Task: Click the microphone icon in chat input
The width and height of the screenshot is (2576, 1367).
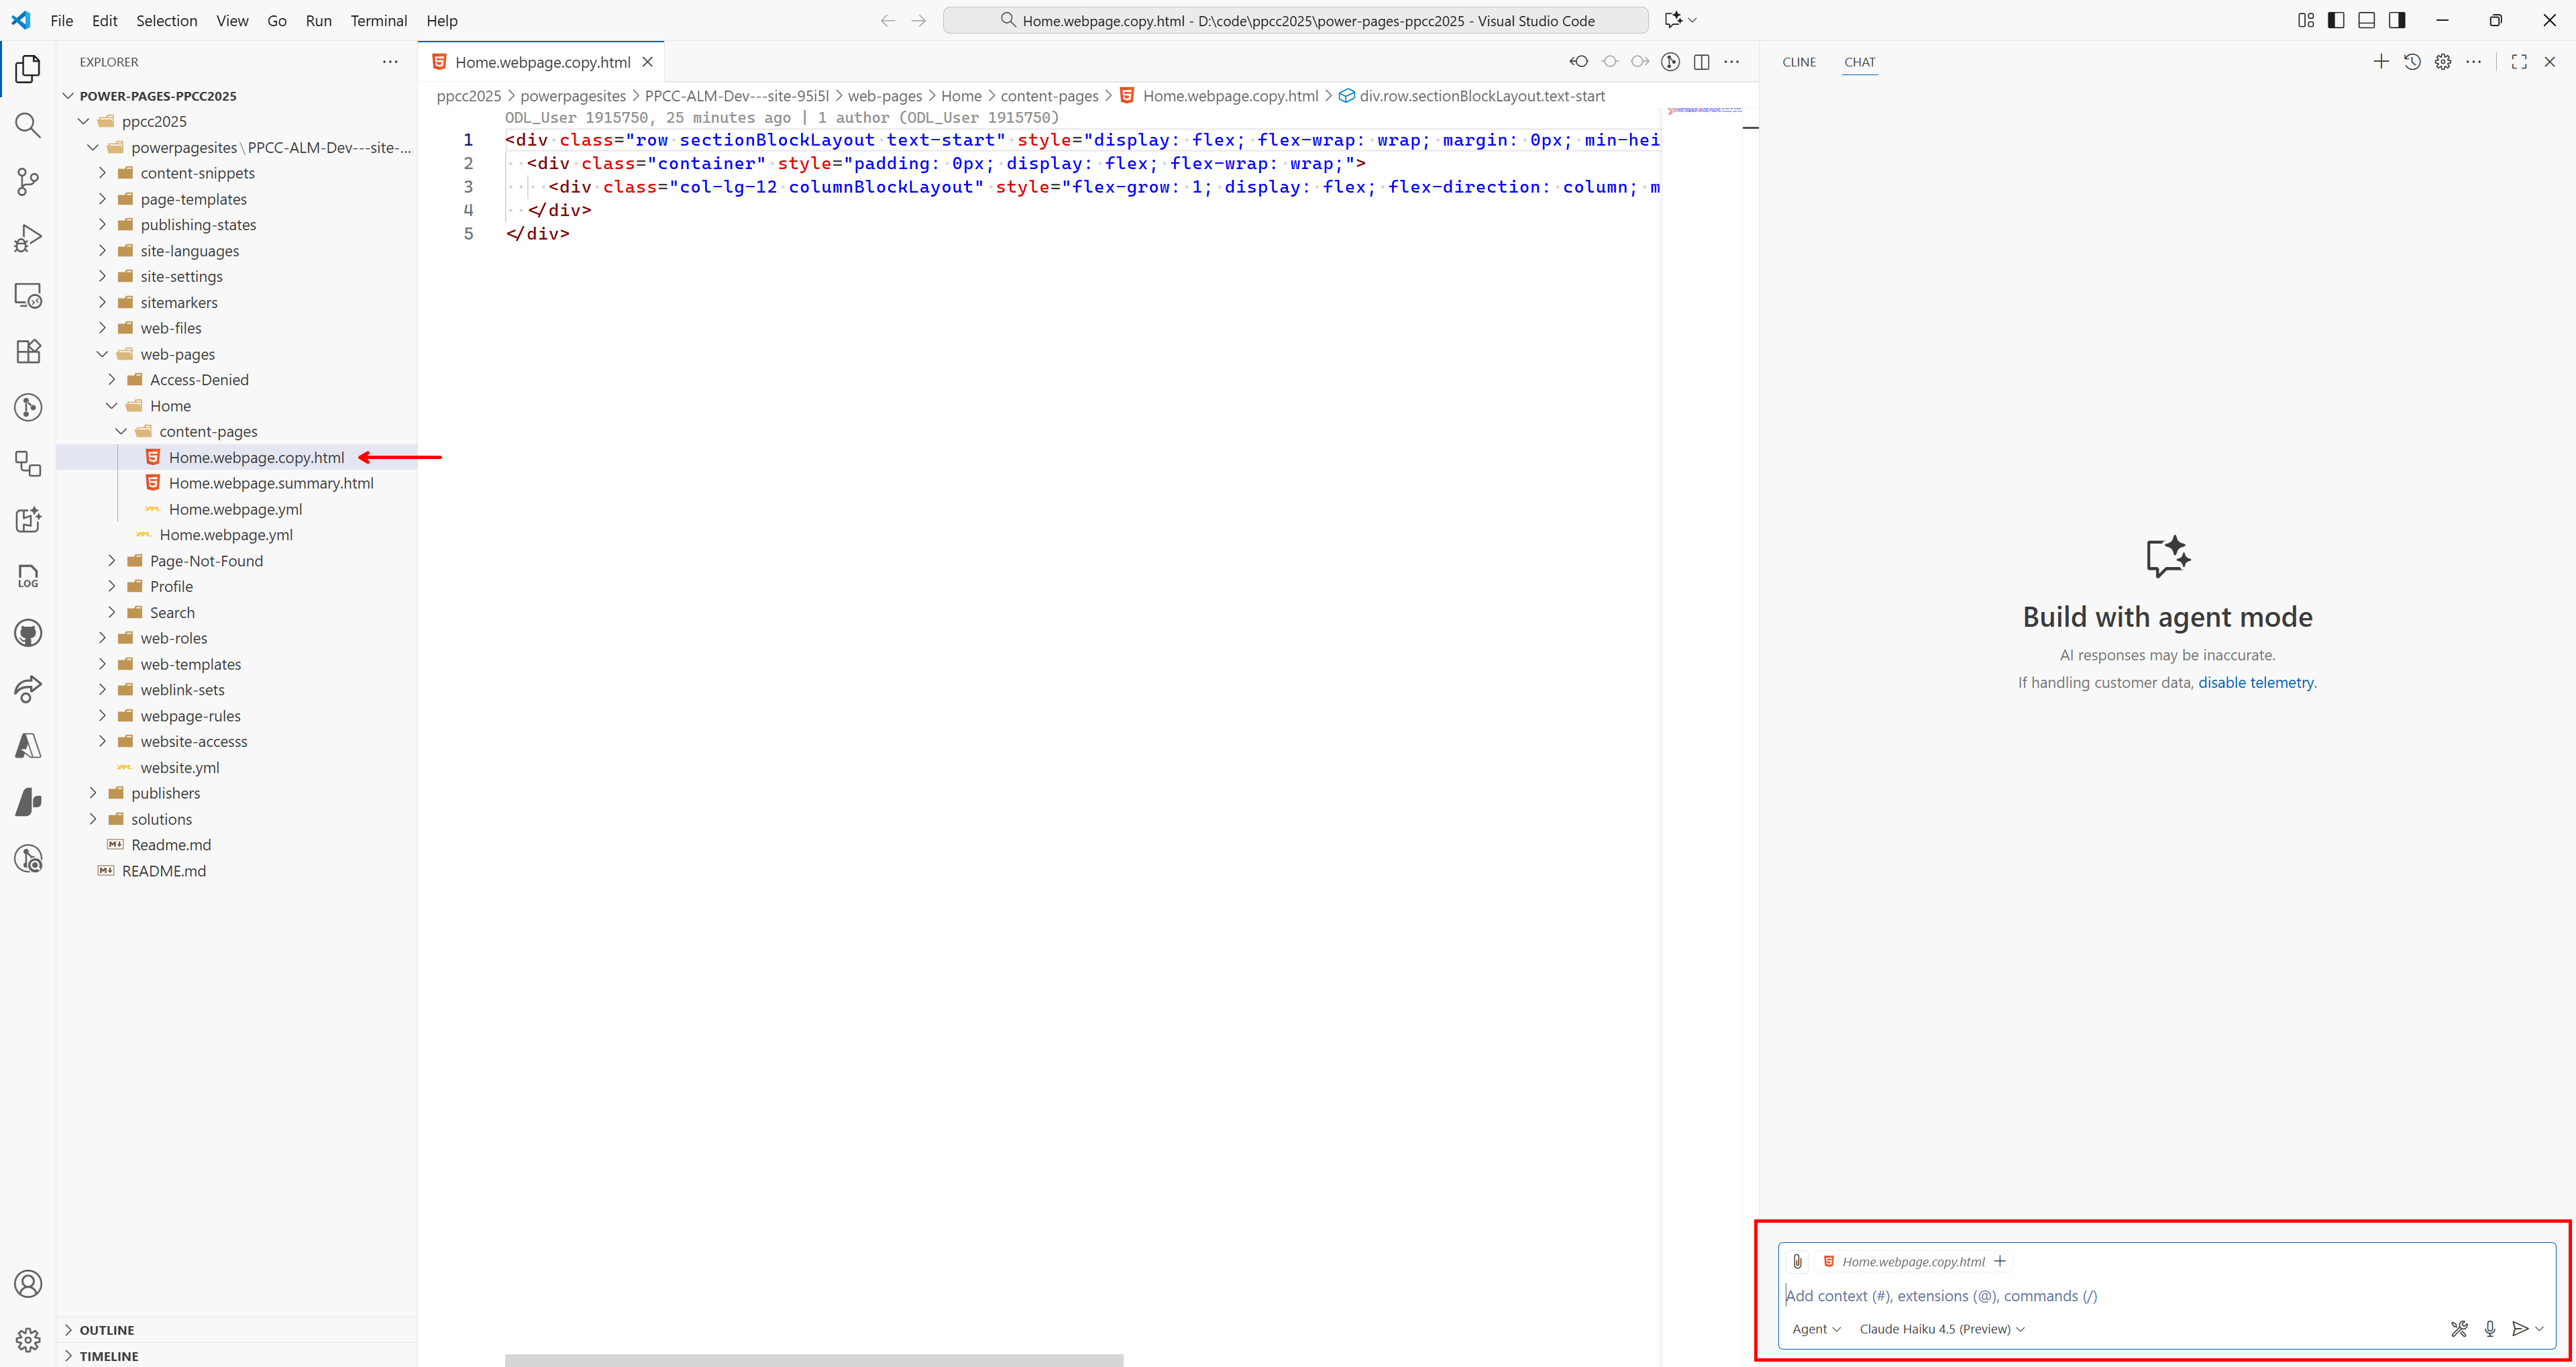Action: click(2489, 1329)
